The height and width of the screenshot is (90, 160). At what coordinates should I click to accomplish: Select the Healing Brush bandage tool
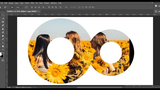3,25
